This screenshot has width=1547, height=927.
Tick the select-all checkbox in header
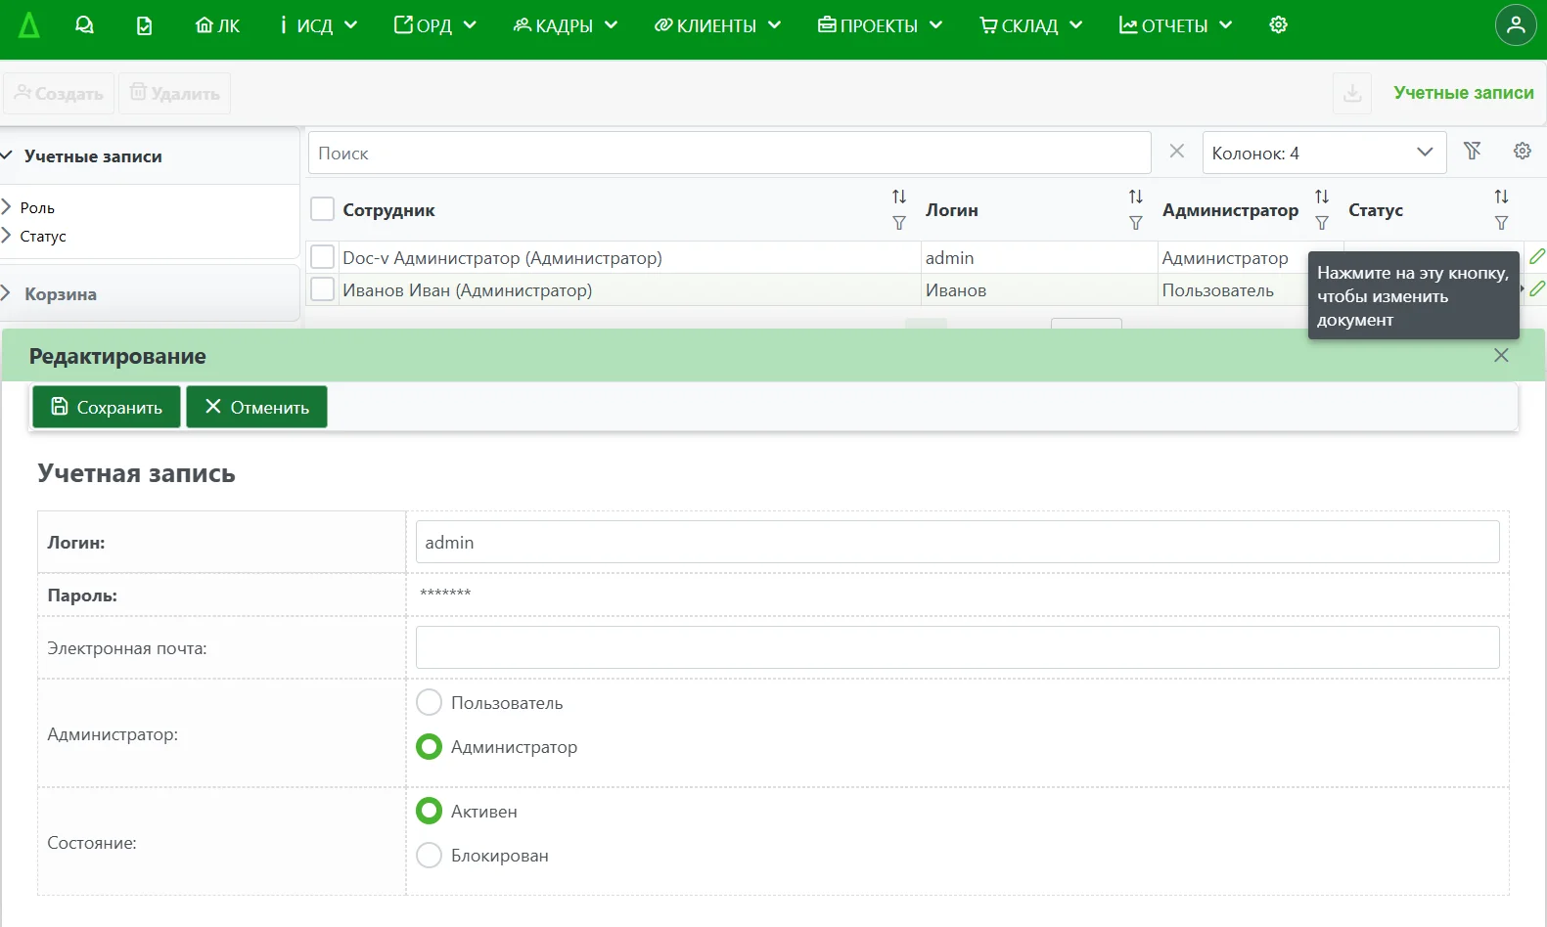(322, 209)
